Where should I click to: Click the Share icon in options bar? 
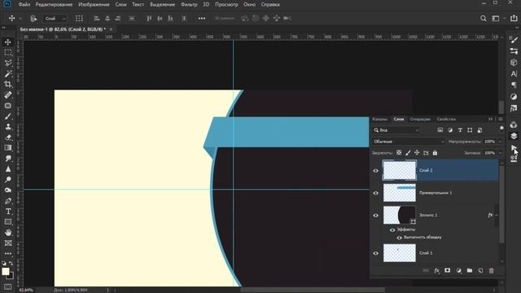514,18
